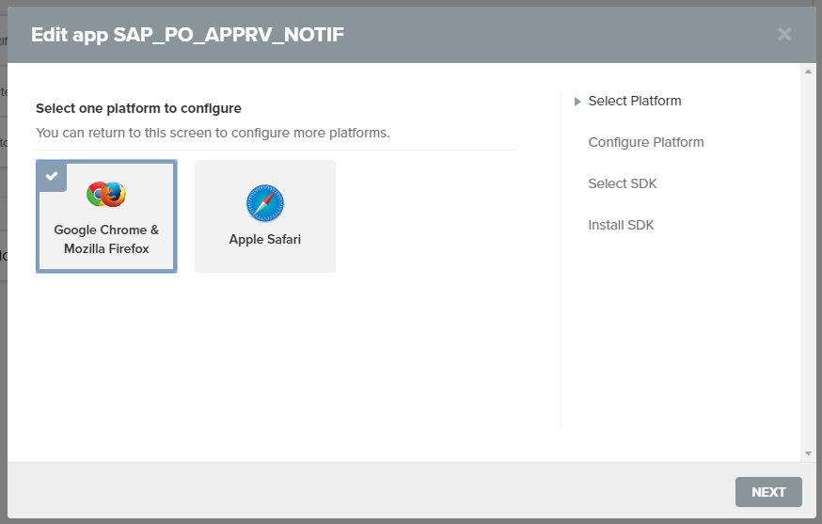Close the Edit app dialog
This screenshot has width=822, height=524.
[784, 35]
